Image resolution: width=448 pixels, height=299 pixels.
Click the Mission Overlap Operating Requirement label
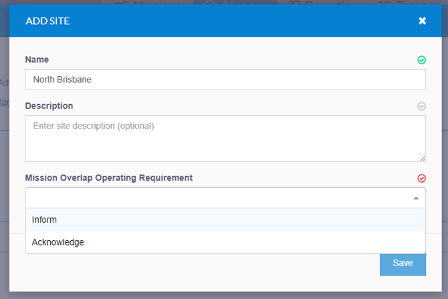pos(109,178)
